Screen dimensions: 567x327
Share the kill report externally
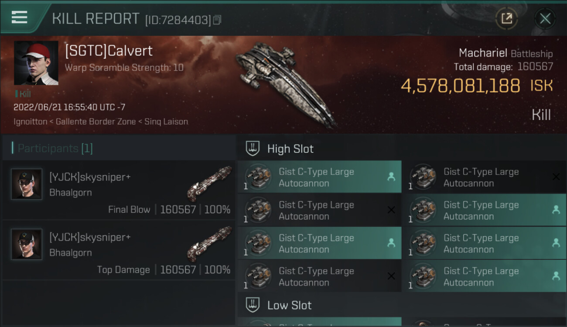pyautogui.click(x=506, y=18)
